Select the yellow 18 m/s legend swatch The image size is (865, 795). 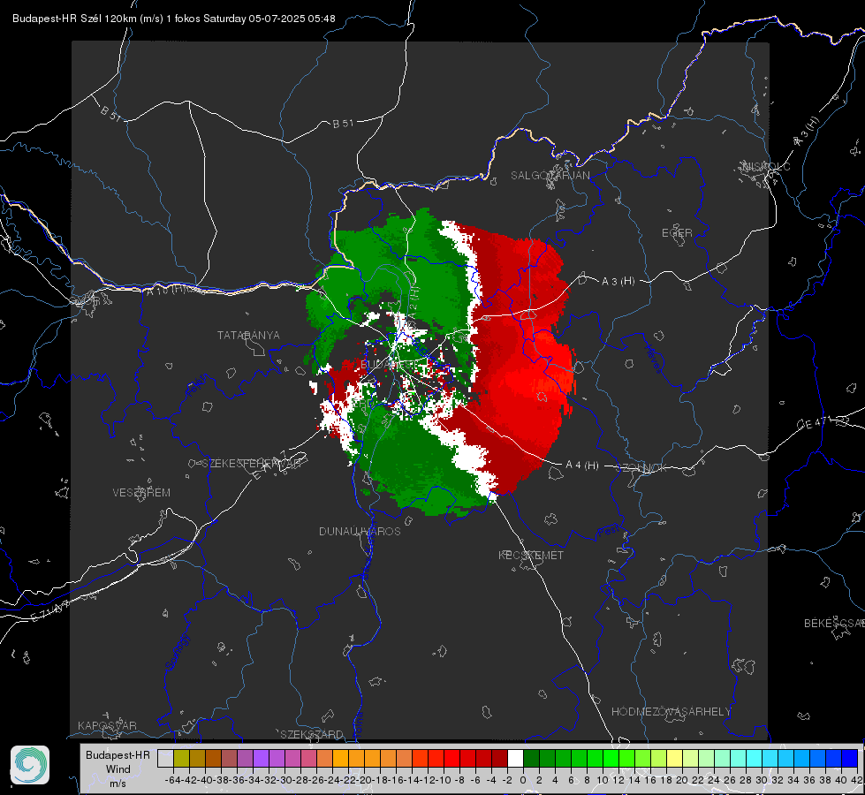coord(674,758)
